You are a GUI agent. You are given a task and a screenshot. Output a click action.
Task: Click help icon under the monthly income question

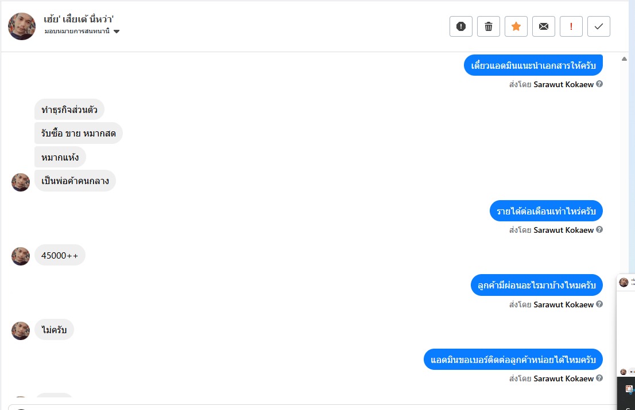click(599, 229)
